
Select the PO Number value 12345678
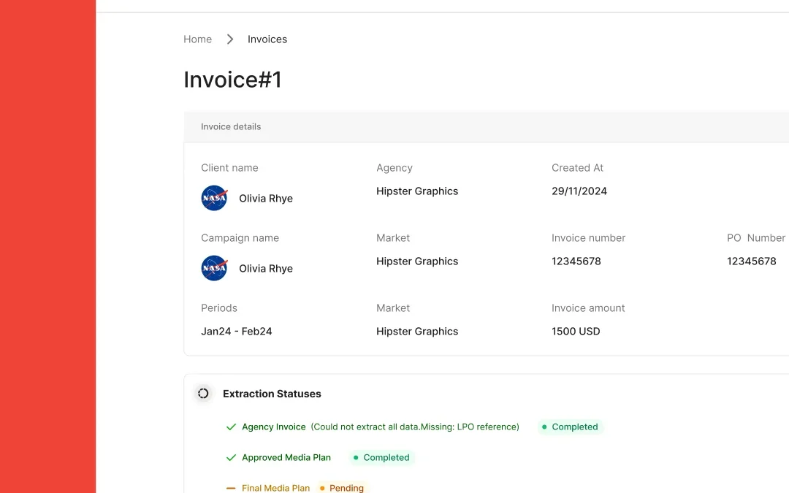[x=752, y=261]
